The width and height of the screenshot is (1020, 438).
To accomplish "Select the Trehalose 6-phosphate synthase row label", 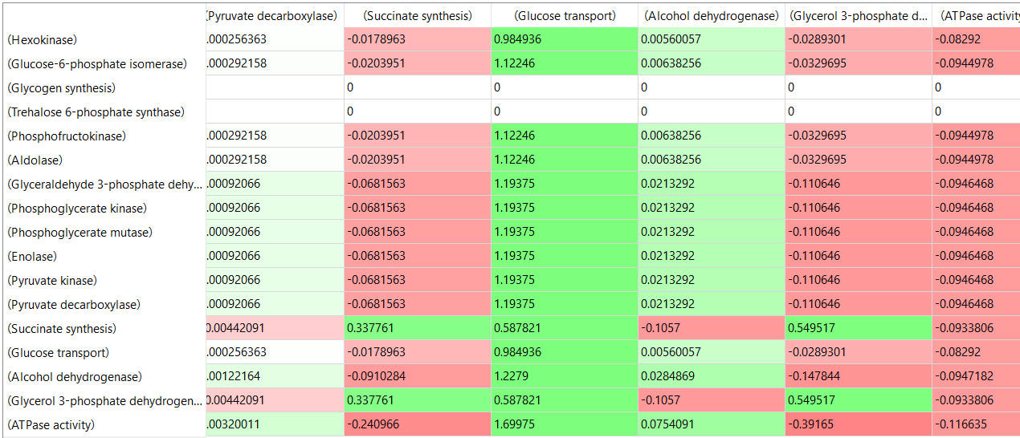I will [96, 112].
